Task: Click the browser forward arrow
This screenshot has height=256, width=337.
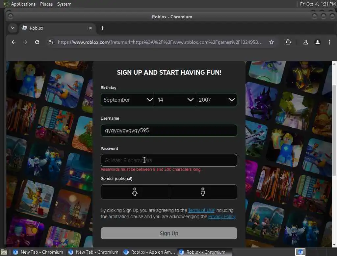Action: [x=25, y=42]
